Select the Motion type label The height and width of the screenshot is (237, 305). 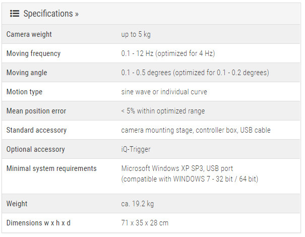pos(24,92)
